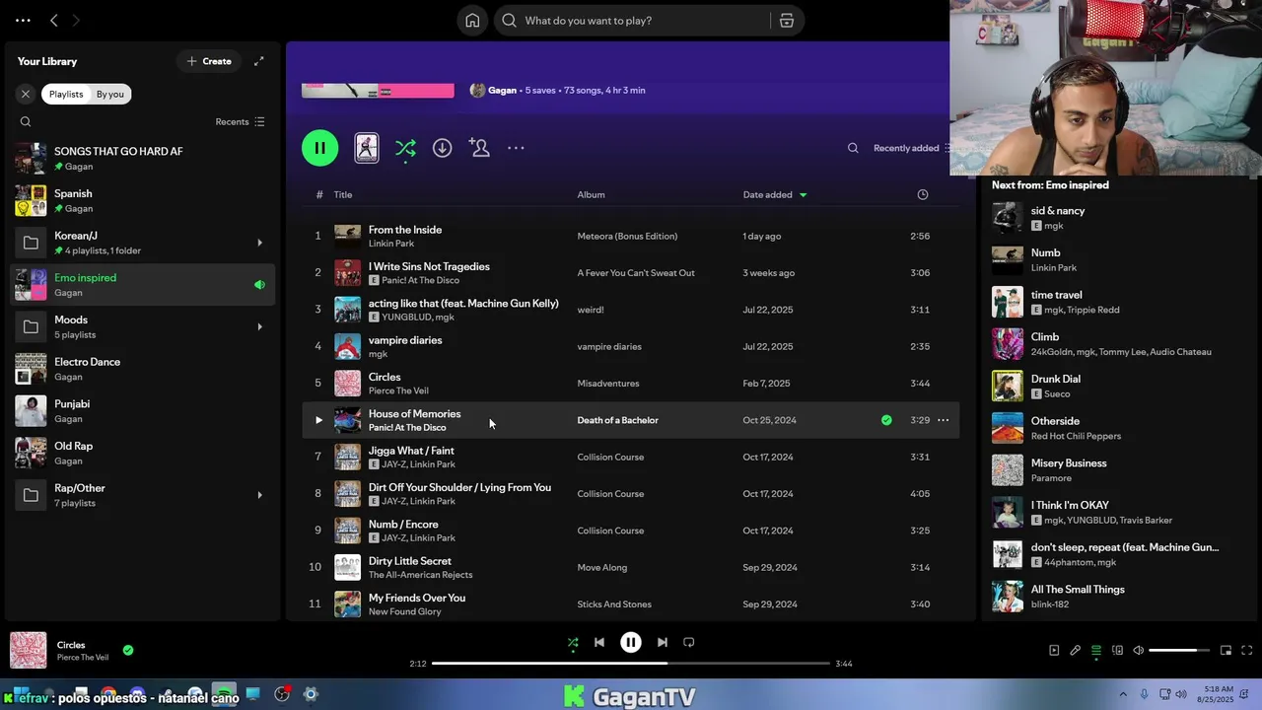Screen dimensions: 1262x710
Task: Pause Circles in the bottom player
Action: point(631,642)
